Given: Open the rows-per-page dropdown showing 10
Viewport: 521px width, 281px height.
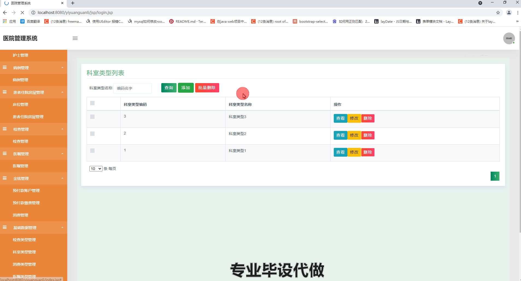Looking at the screenshot, I should [96, 169].
